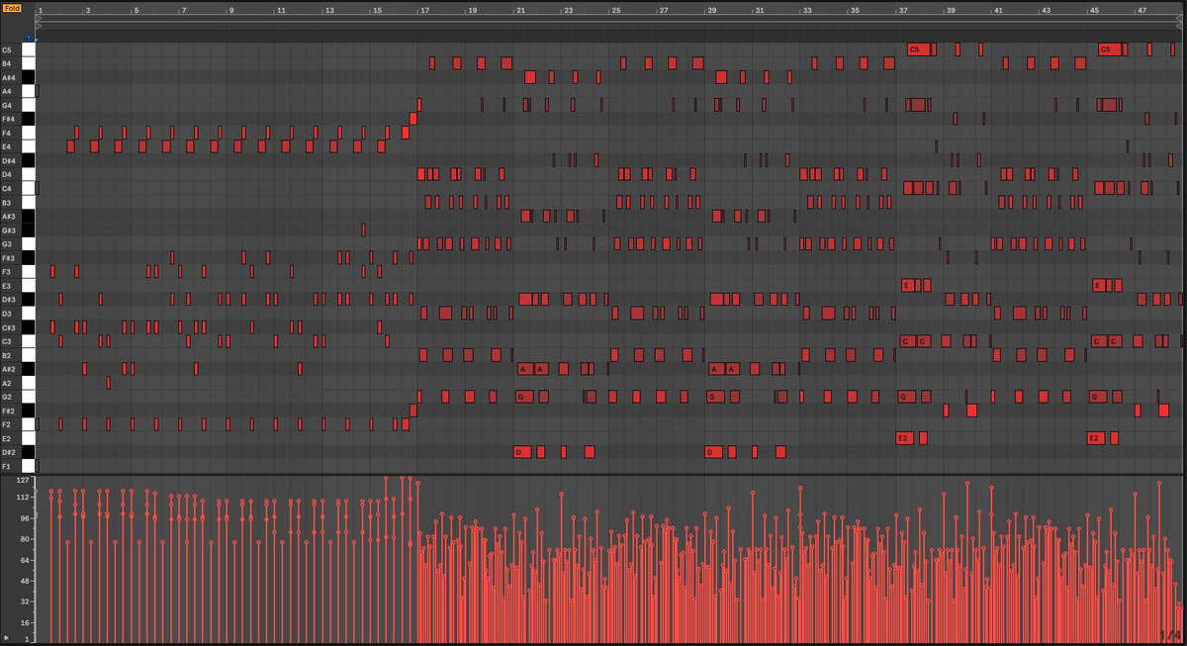Click bar 45 in the beat ruler

pyautogui.click(x=1094, y=10)
